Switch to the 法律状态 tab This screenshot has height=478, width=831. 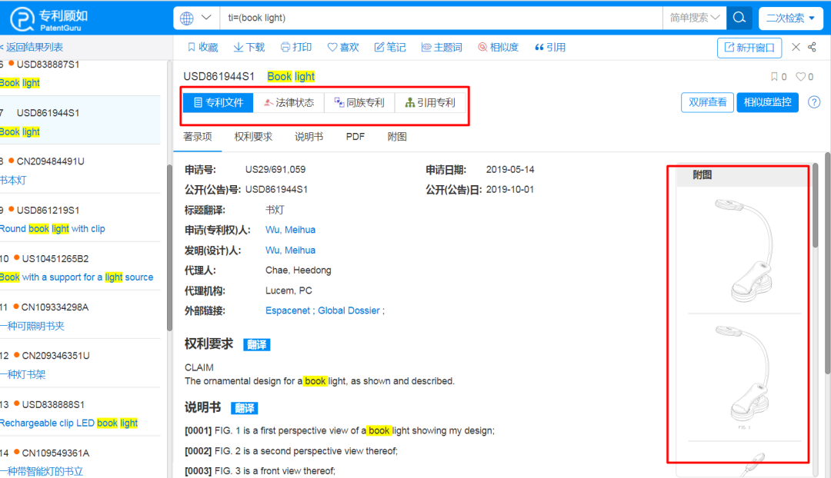(x=289, y=103)
